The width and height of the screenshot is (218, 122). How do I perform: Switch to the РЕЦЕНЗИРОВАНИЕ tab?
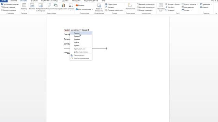pos(91,1)
